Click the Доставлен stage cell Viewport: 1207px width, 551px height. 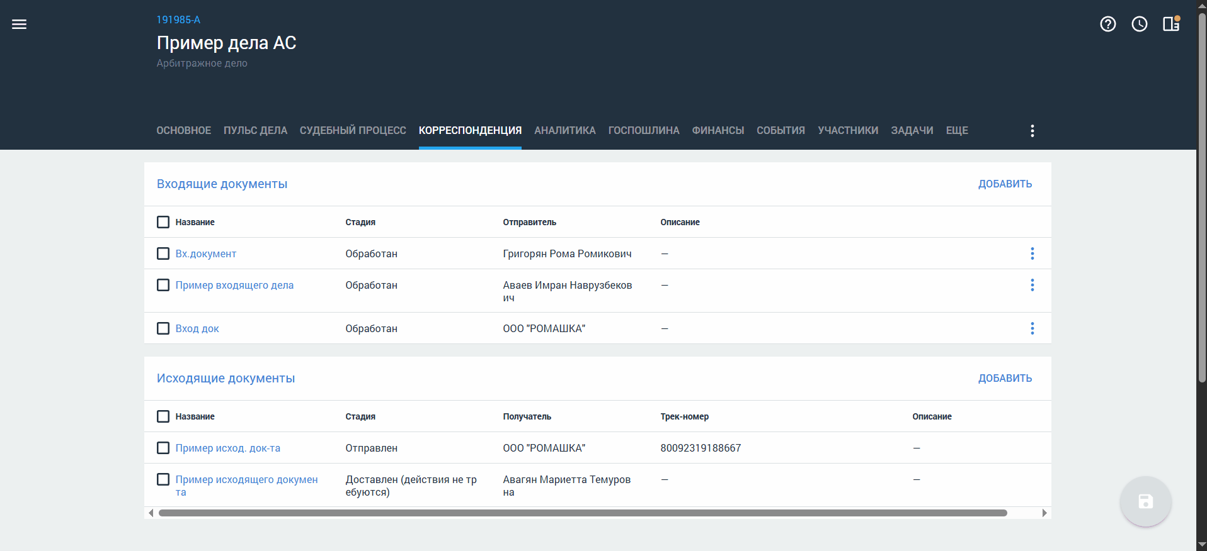click(411, 486)
